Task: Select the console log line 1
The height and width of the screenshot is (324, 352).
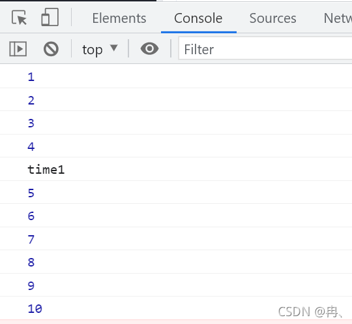Action: point(176,76)
